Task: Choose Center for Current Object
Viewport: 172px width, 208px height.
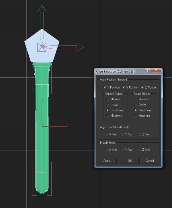Action: pyautogui.click(x=108, y=105)
